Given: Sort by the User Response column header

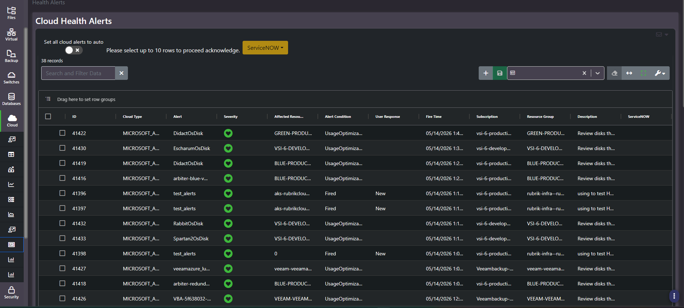Looking at the screenshot, I should (387, 117).
